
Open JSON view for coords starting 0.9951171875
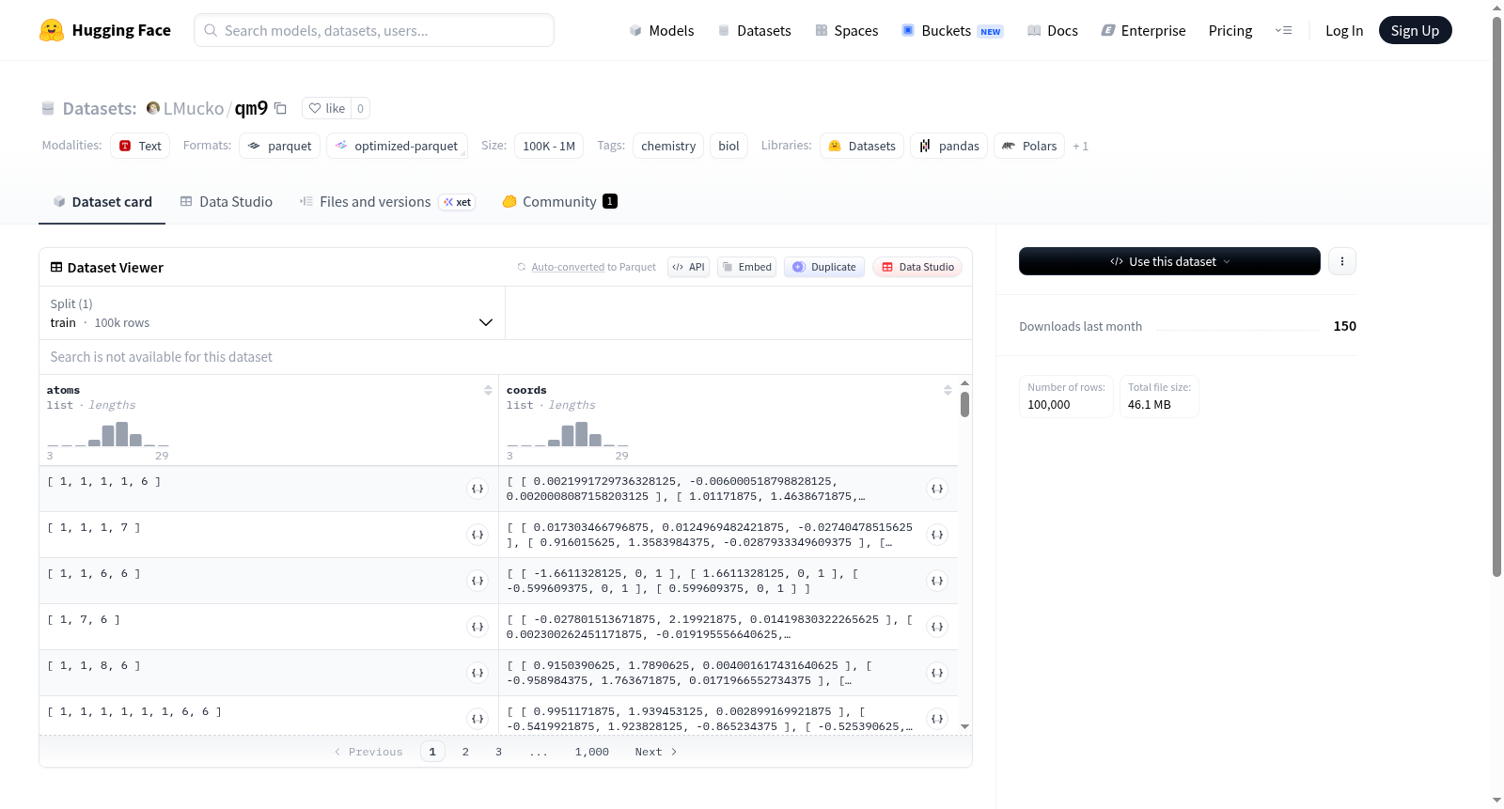tap(937, 719)
